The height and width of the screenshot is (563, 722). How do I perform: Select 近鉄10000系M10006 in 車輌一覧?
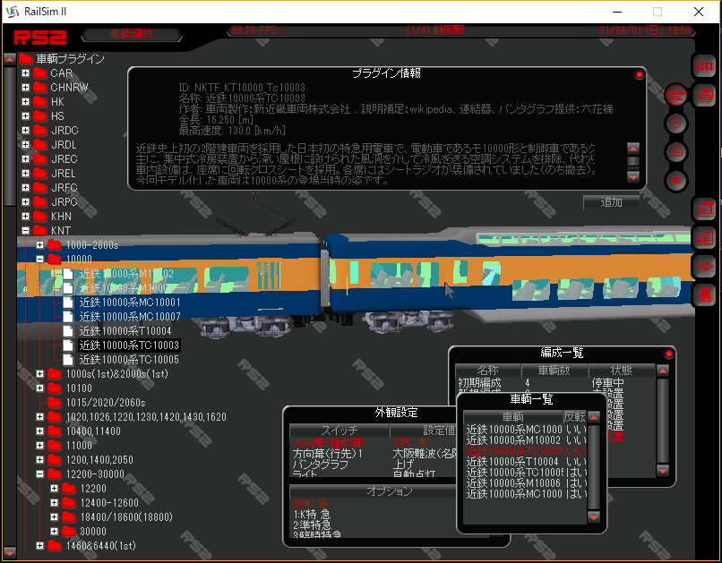[x=527, y=483]
